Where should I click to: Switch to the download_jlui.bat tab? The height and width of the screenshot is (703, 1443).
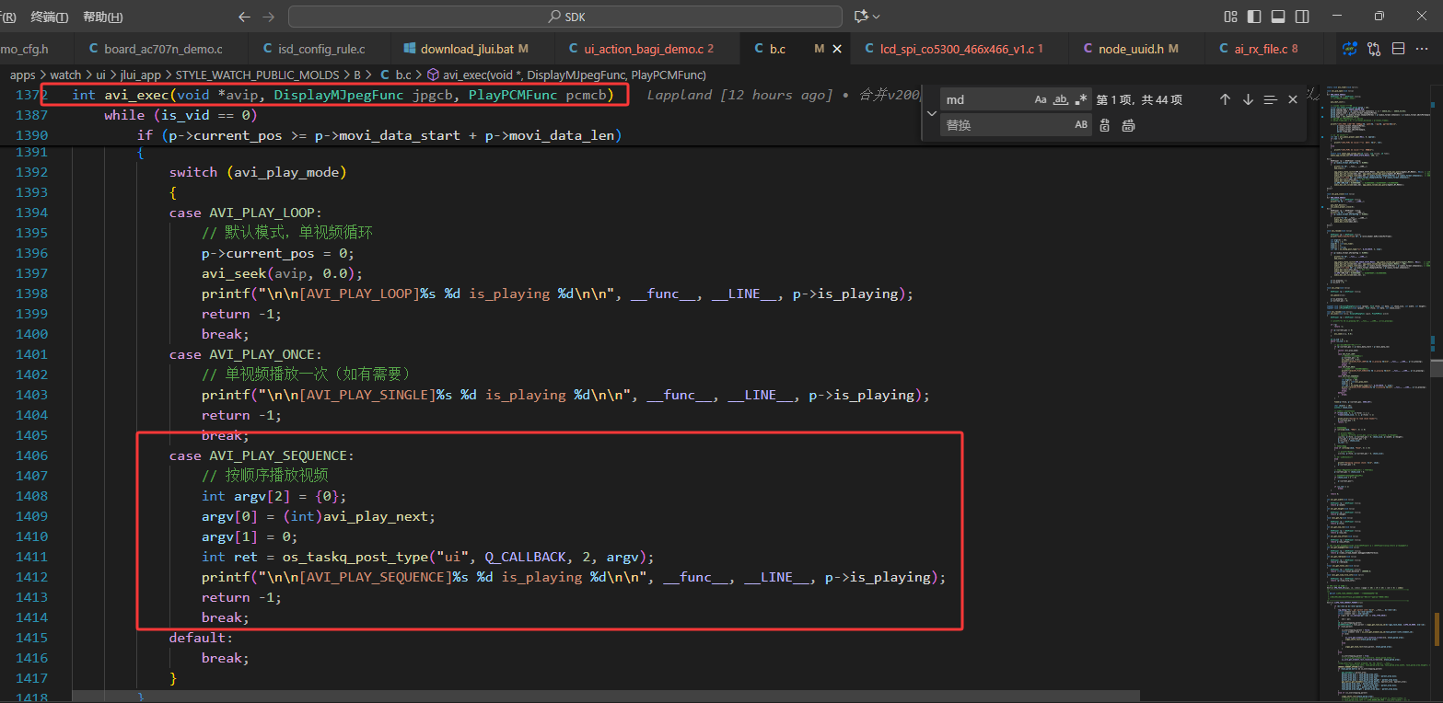[x=473, y=49]
